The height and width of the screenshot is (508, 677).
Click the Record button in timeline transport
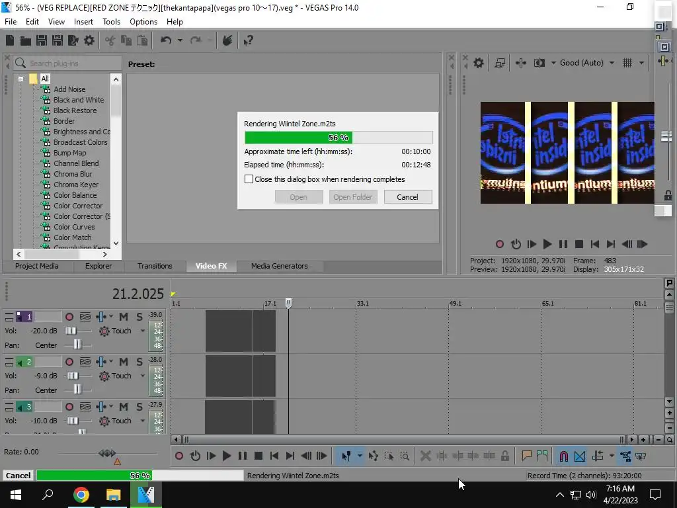pos(179,456)
